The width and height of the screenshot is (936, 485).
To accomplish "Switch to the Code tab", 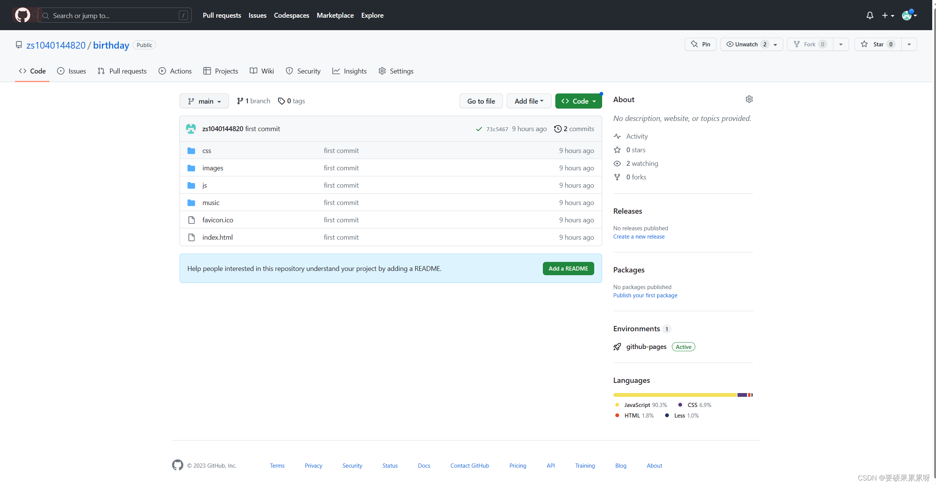I will click(32, 71).
